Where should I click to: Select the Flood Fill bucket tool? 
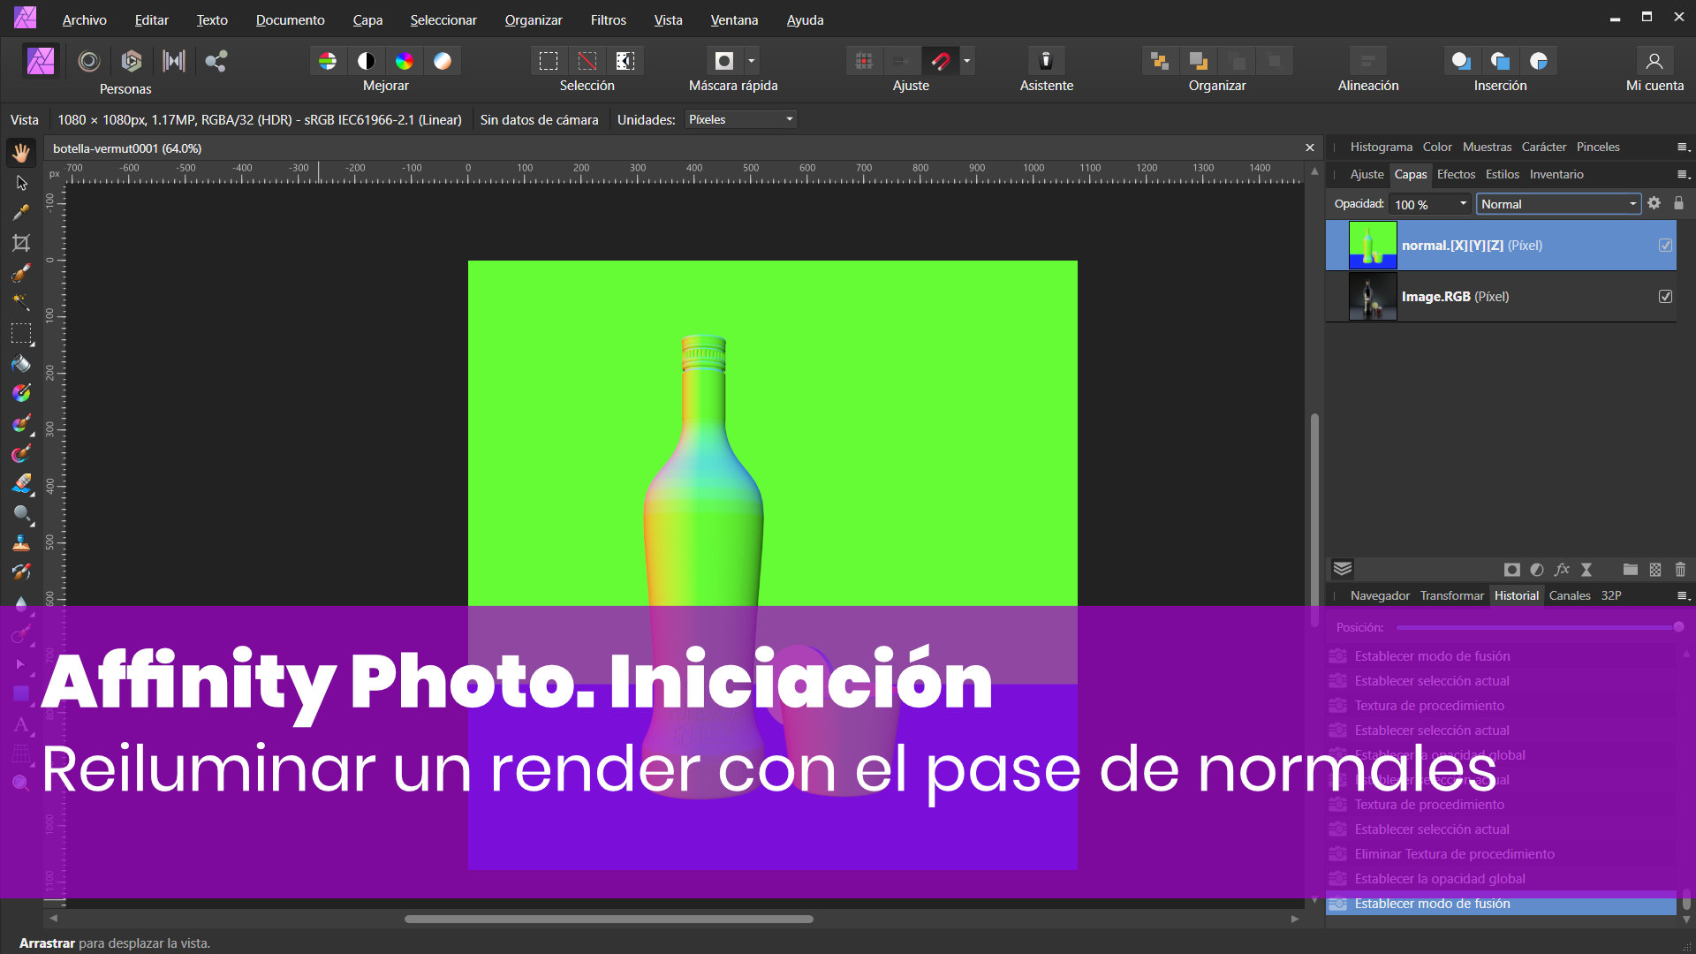[21, 364]
